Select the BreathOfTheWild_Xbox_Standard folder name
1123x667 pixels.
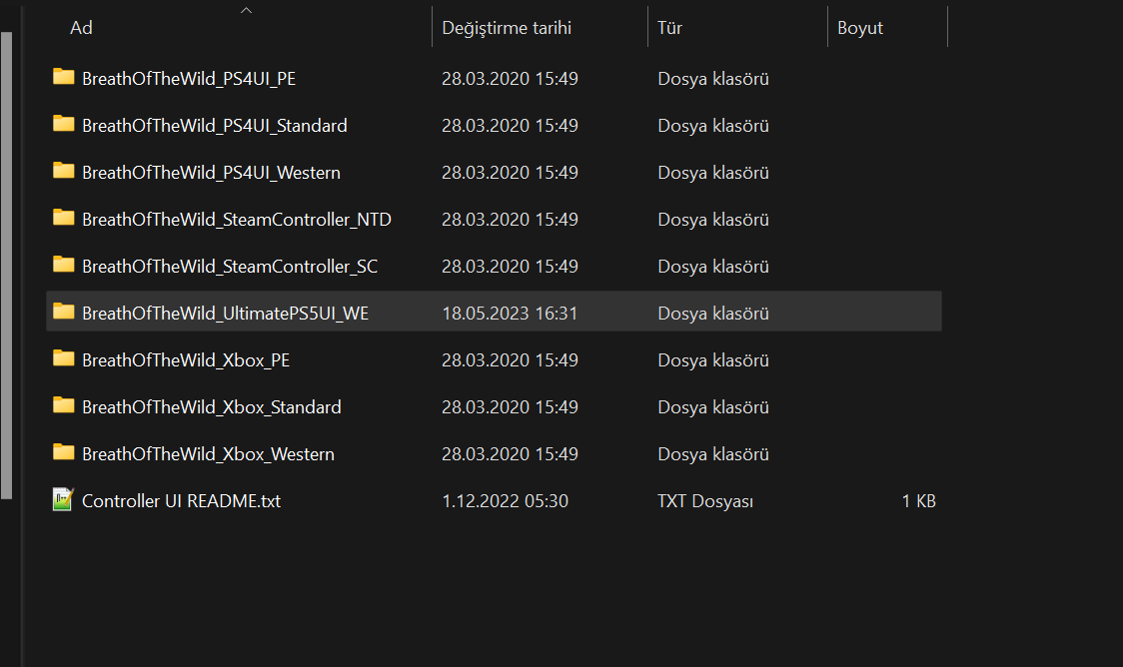coord(212,407)
